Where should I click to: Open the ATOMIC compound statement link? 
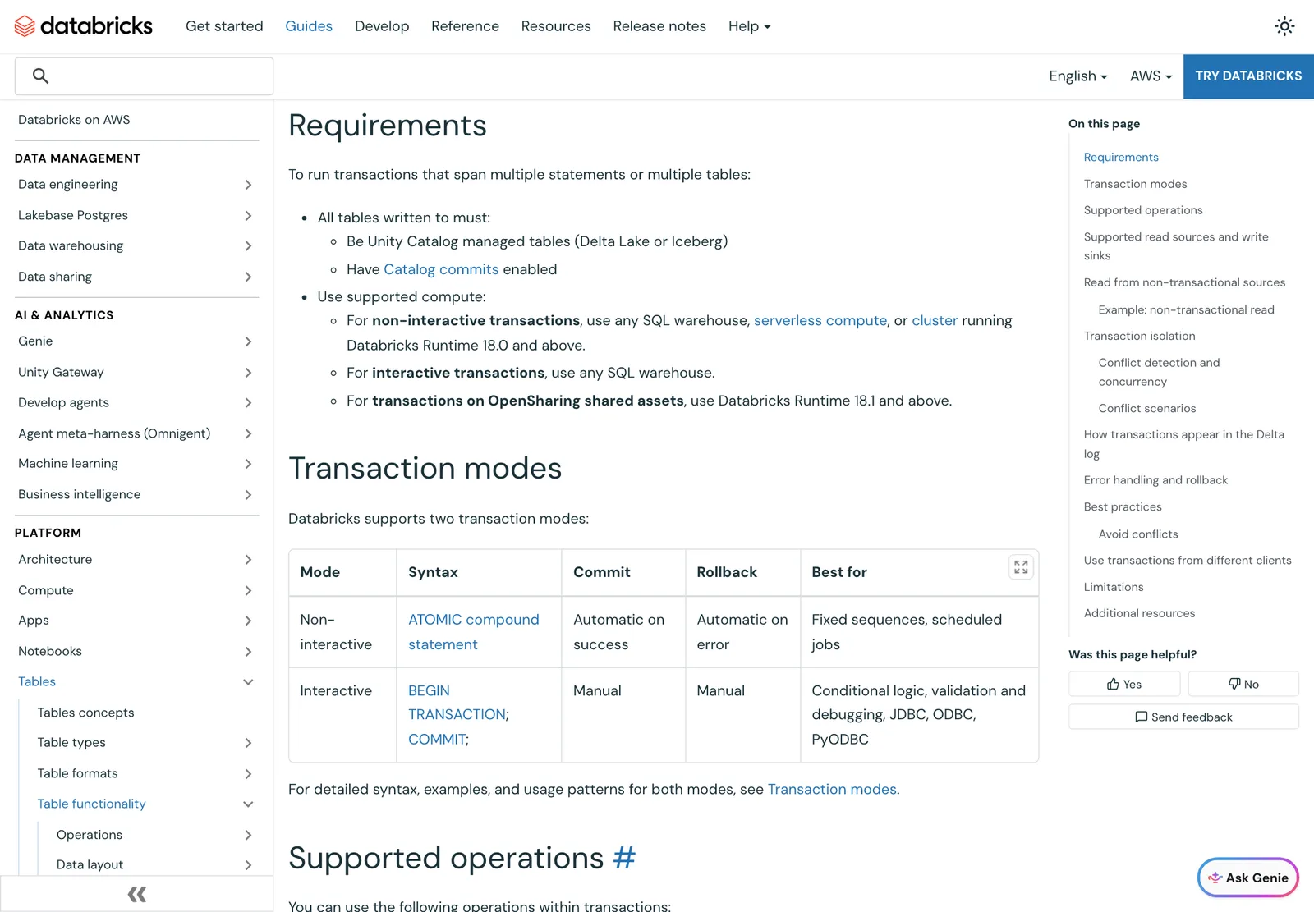point(474,632)
